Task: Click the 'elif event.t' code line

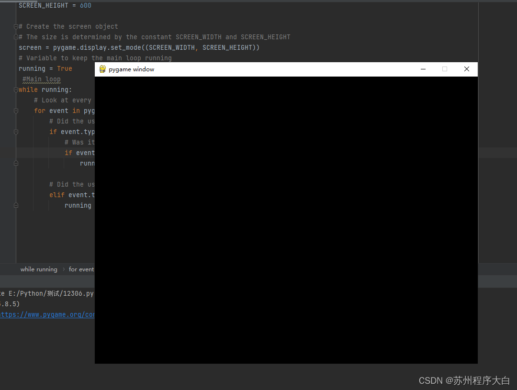Action: [x=72, y=195]
